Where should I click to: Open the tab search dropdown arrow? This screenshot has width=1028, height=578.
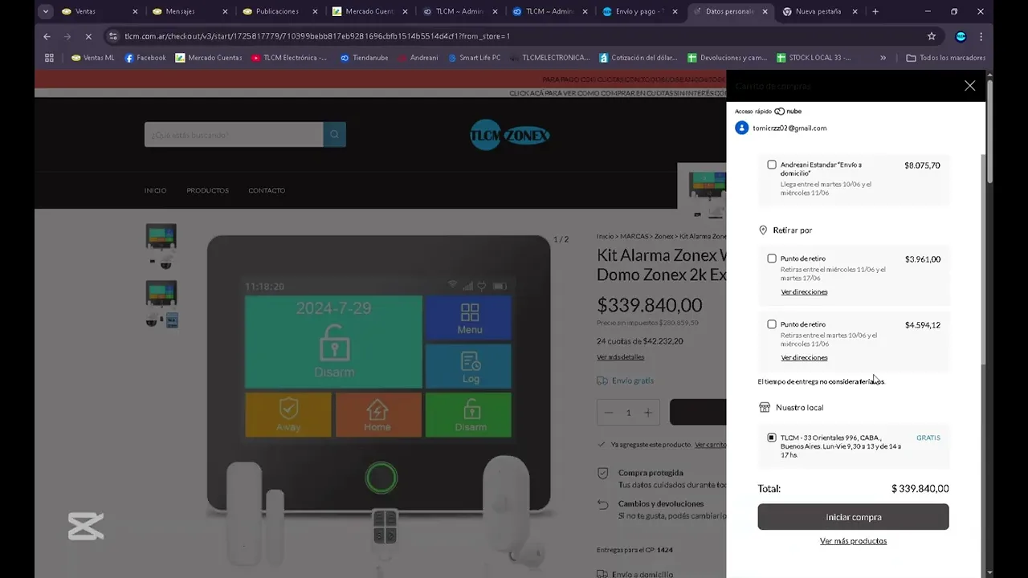45,12
